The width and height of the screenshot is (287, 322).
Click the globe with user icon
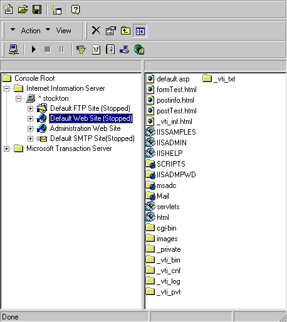[139, 49]
